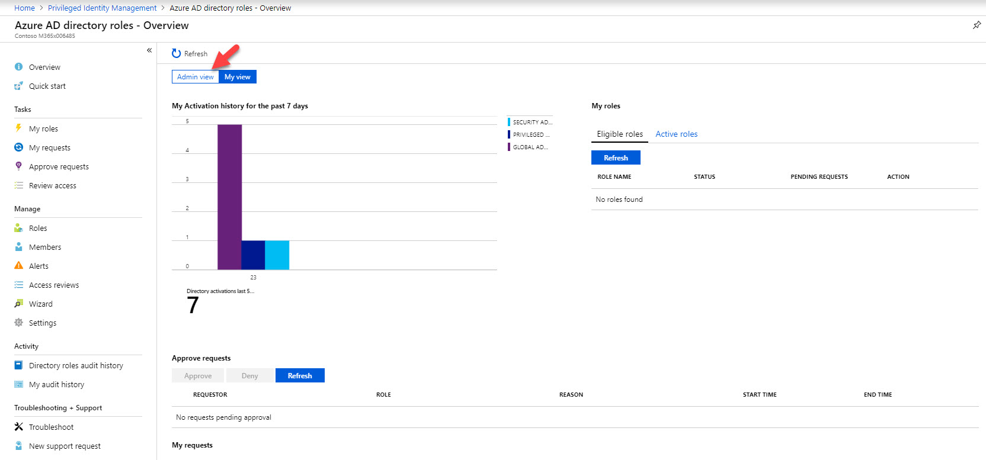Click the My audit history icon
The height and width of the screenshot is (460, 986).
point(18,384)
